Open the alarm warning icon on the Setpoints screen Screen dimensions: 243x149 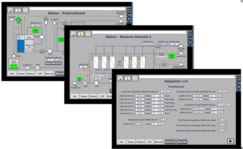128,78
